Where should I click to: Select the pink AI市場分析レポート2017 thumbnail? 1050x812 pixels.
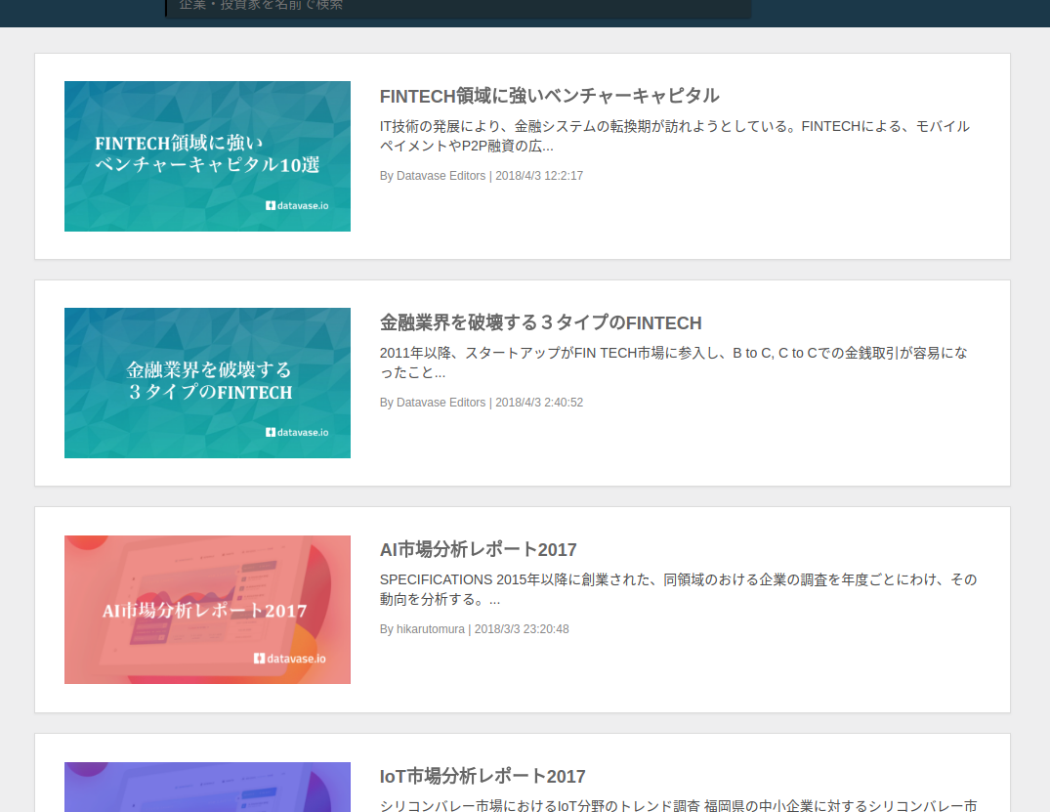click(x=208, y=610)
